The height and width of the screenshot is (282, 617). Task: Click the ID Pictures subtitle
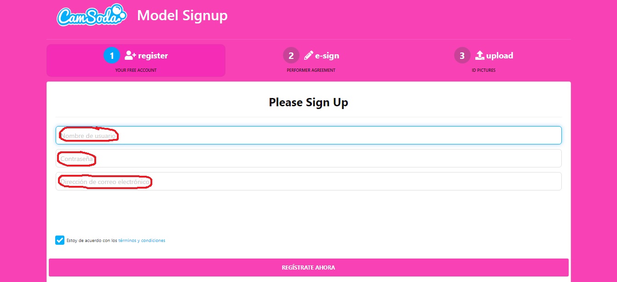(x=484, y=70)
